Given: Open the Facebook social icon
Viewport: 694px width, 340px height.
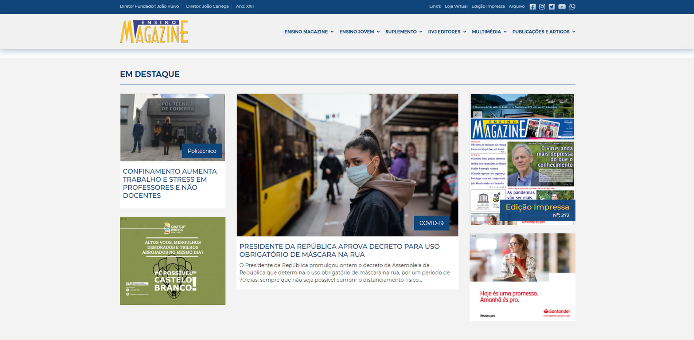Looking at the screenshot, I should point(533,7).
